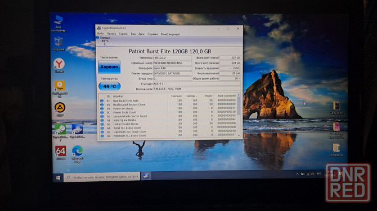Click the Windows Start button

tap(58, 178)
